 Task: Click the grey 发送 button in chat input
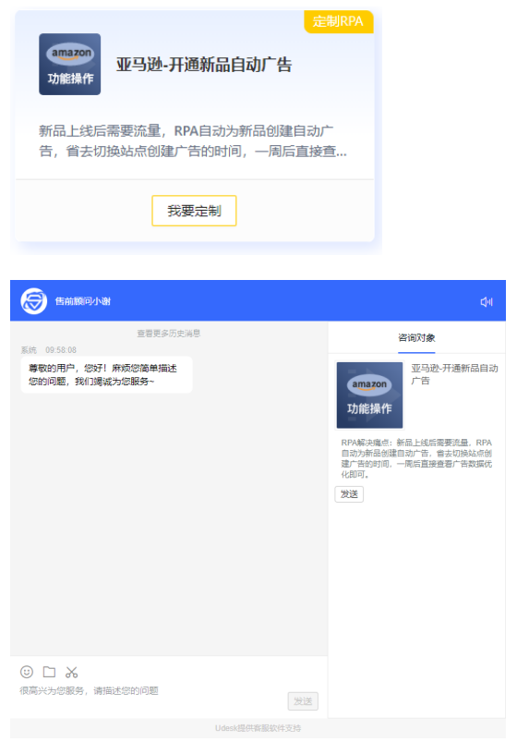[303, 701]
